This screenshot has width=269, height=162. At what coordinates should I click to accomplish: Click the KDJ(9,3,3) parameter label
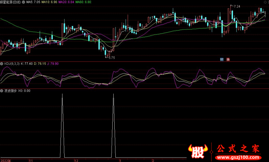(x=12, y=63)
